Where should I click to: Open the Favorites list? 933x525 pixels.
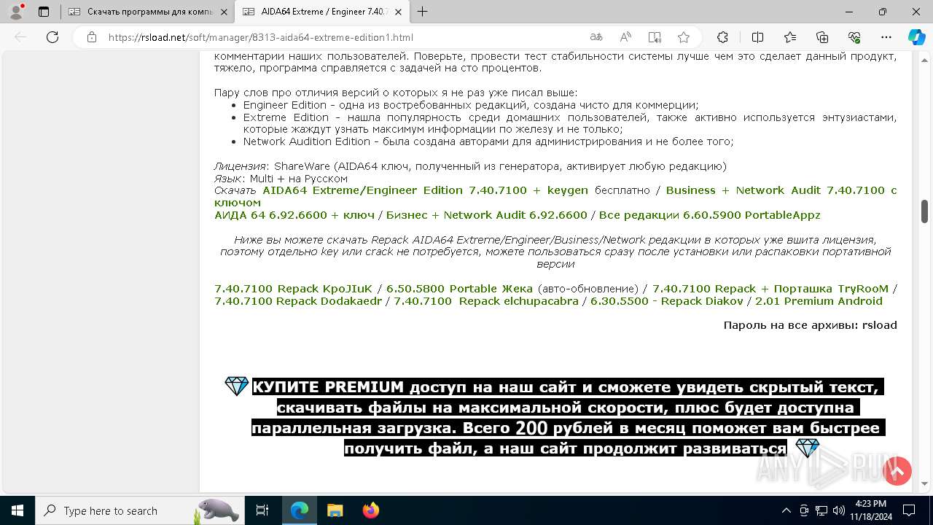coord(790,37)
